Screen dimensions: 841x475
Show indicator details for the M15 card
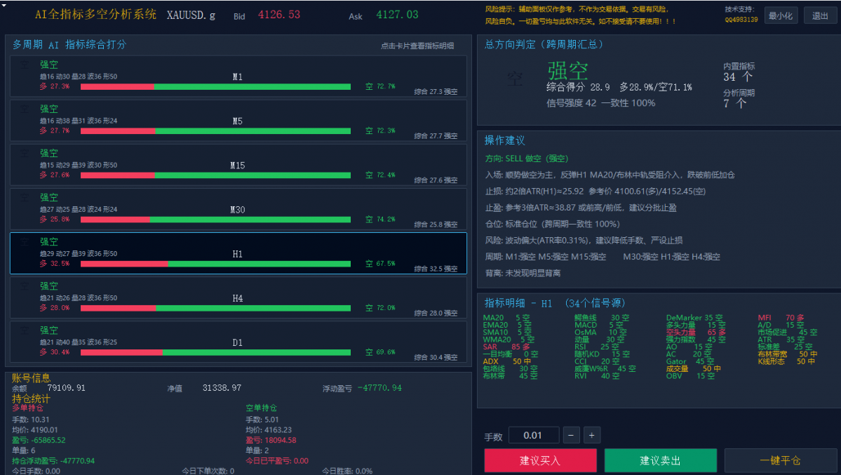click(238, 165)
